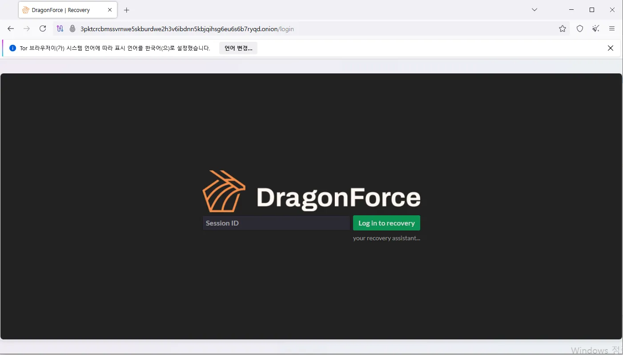Image resolution: width=623 pixels, height=355 pixels.
Task: Maximize the browser window
Action: coord(592,10)
